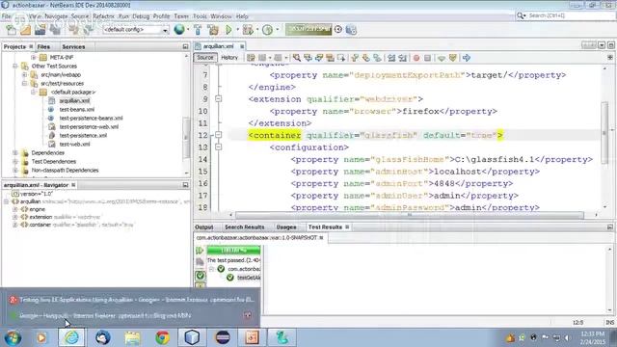The height and width of the screenshot is (347, 617).
Task: Expand the Test Dependencies node
Action: (15, 161)
